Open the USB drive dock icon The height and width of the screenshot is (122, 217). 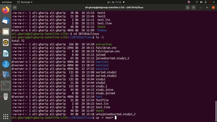point(6,96)
